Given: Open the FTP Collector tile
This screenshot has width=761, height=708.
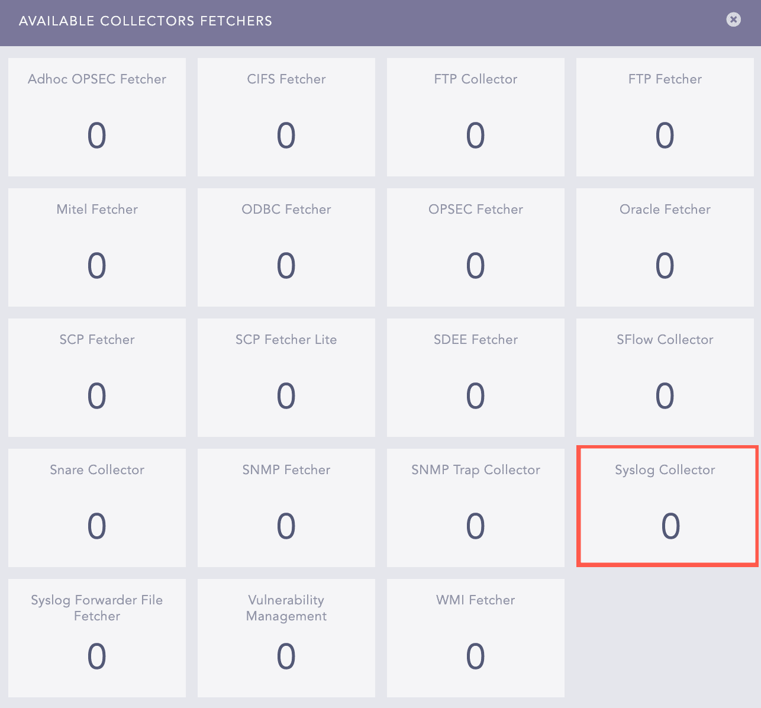Looking at the screenshot, I should point(475,117).
